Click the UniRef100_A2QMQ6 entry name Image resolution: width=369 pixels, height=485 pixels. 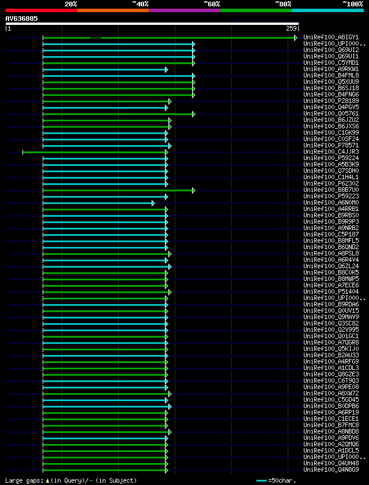331,444
